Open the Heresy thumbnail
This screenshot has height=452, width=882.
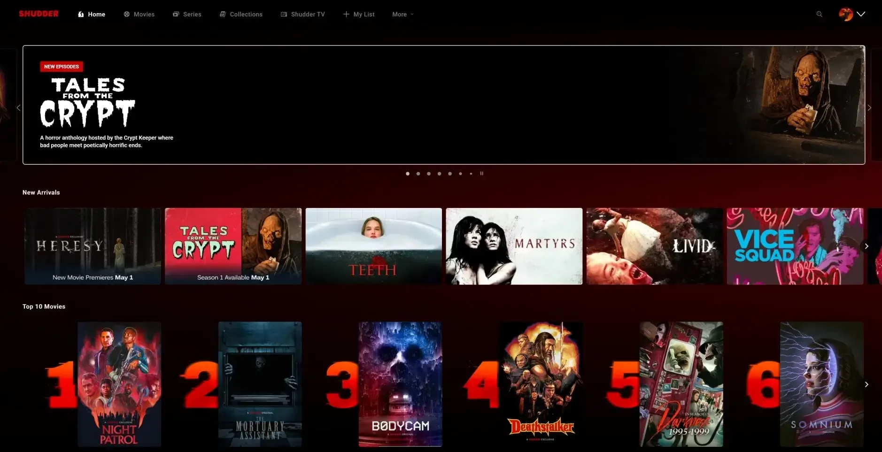(93, 246)
